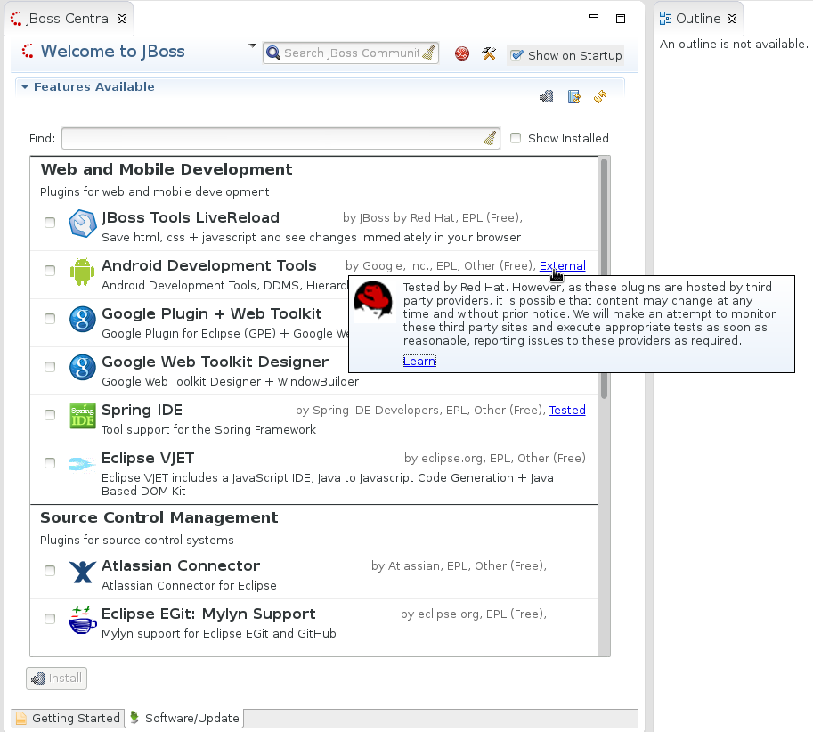Select the Android Development Tools title
The image size is (813, 732).
[x=209, y=266]
